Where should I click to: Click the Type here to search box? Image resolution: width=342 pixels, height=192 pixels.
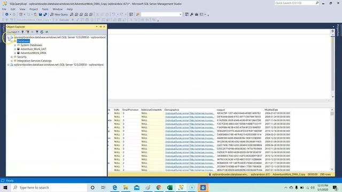(x=49, y=187)
